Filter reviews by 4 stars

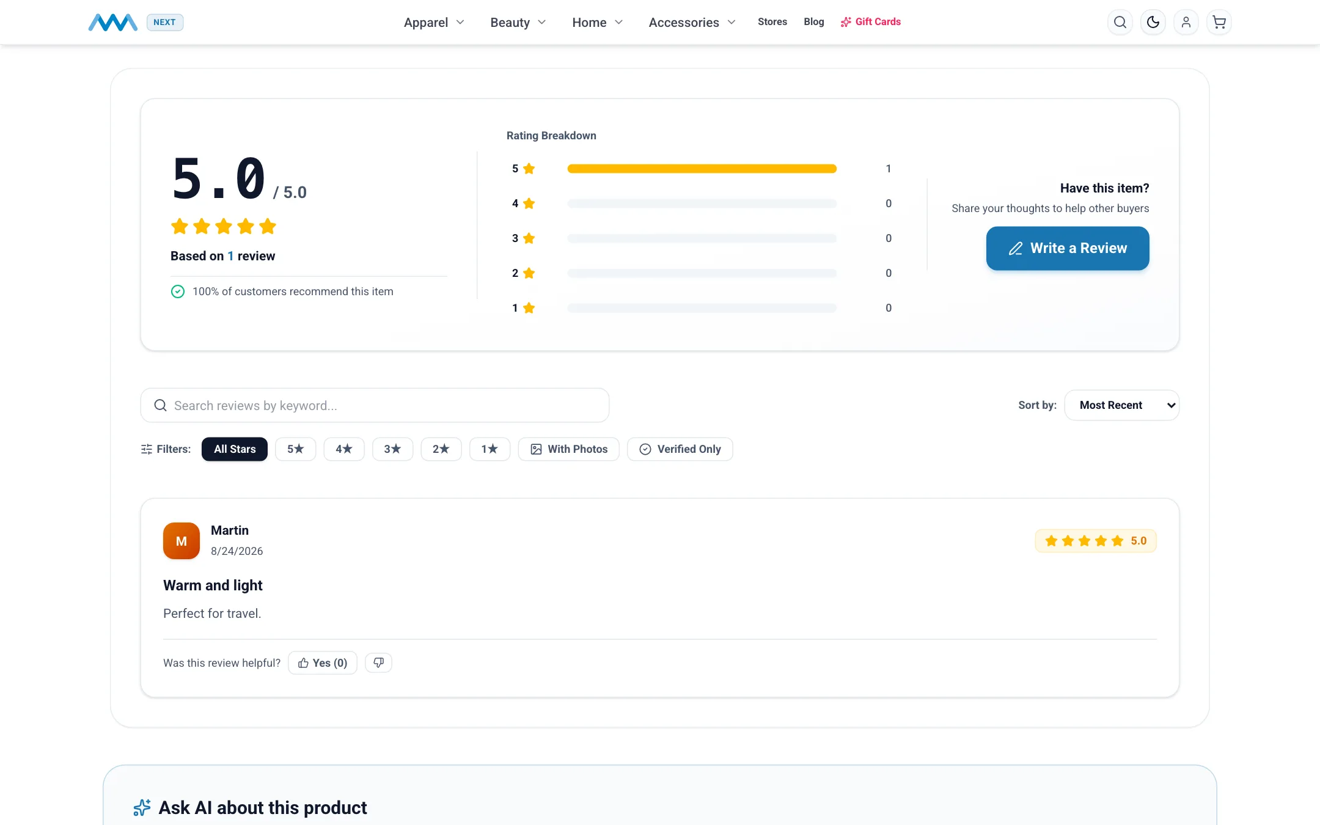[344, 449]
